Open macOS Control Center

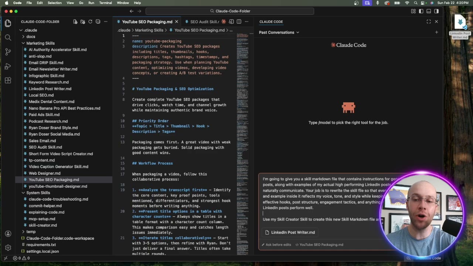(423, 3)
